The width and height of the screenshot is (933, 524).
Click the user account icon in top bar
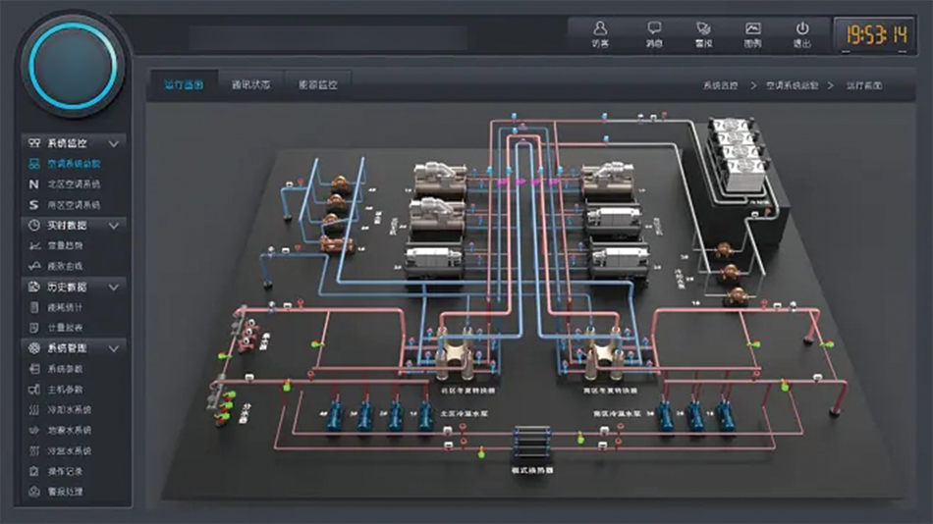[600, 33]
